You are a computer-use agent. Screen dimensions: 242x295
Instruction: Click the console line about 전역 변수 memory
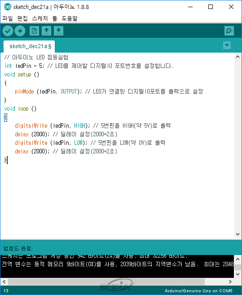click(118, 264)
